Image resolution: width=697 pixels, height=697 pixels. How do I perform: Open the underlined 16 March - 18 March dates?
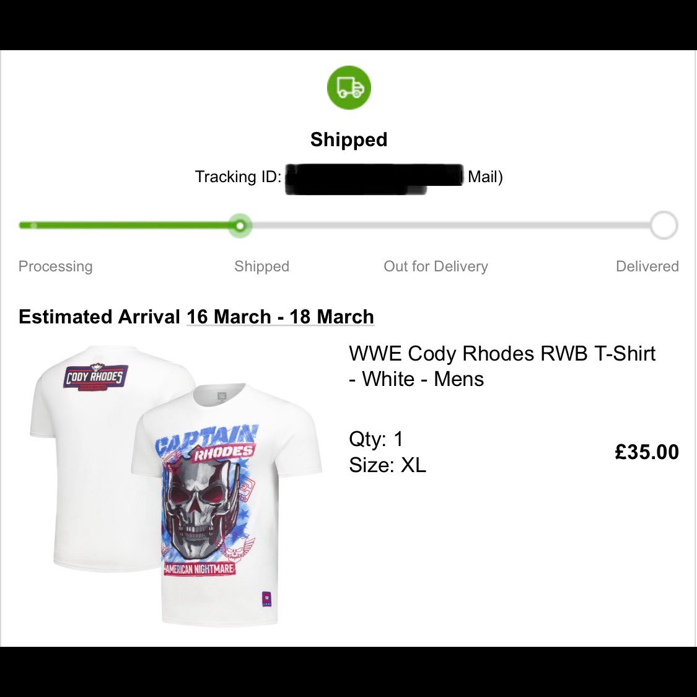click(x=280, y=317)
